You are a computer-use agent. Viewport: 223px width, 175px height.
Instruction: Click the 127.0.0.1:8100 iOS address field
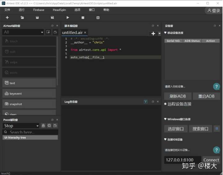[x=183, y=160]
